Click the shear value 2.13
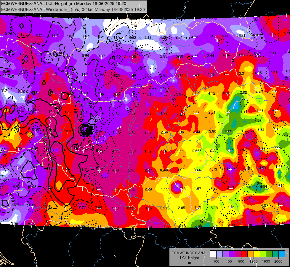 pos(148,38)
